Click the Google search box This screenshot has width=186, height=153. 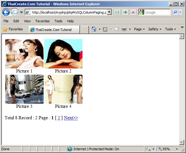point(154,12)
